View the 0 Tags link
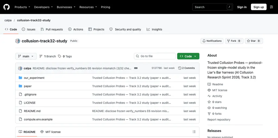The width and height of the screenshot is (278, 138). point(65,56)
